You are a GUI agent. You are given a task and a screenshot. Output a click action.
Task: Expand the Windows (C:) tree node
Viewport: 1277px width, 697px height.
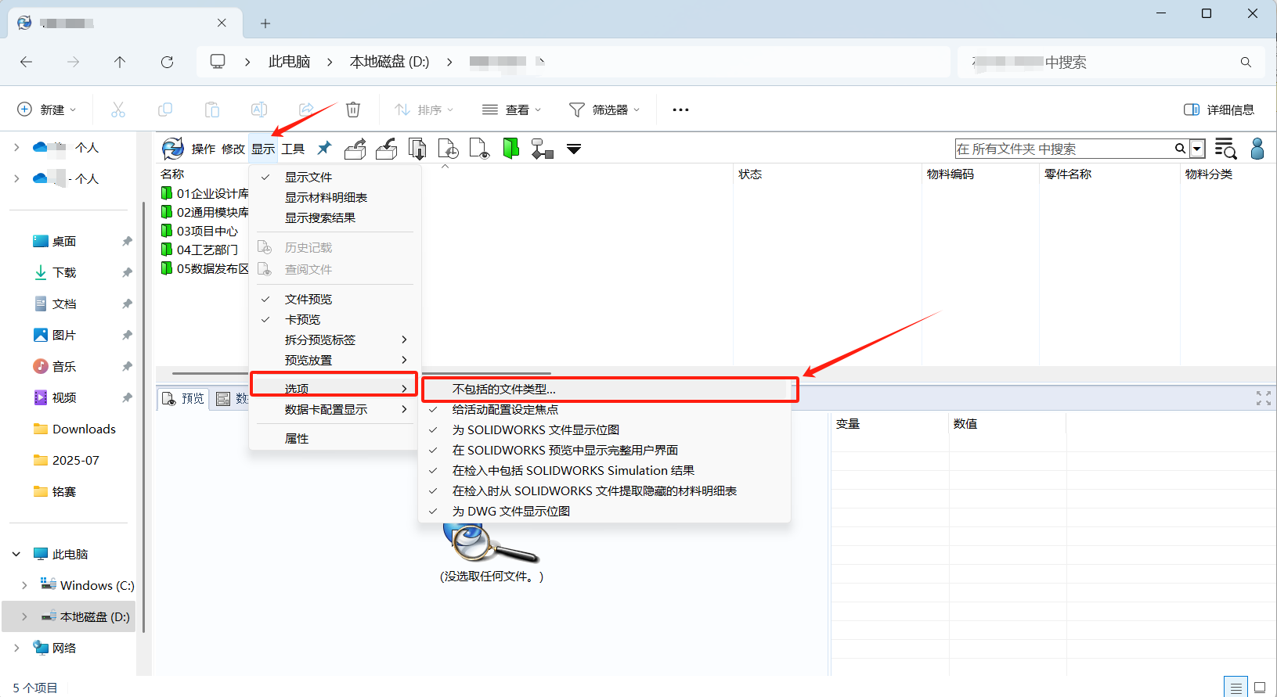pyautogui.click(x=24, y=586)
